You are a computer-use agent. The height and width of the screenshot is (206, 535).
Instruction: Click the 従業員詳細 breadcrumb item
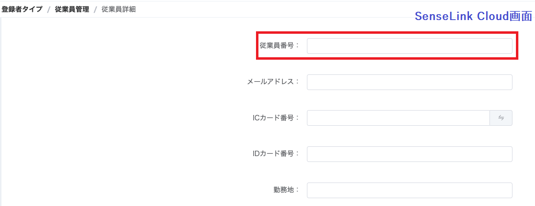[x=118, y=9]
